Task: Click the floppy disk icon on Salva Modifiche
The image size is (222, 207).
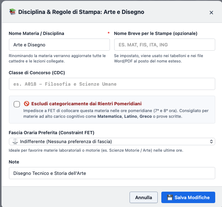Action: (170, 197)
